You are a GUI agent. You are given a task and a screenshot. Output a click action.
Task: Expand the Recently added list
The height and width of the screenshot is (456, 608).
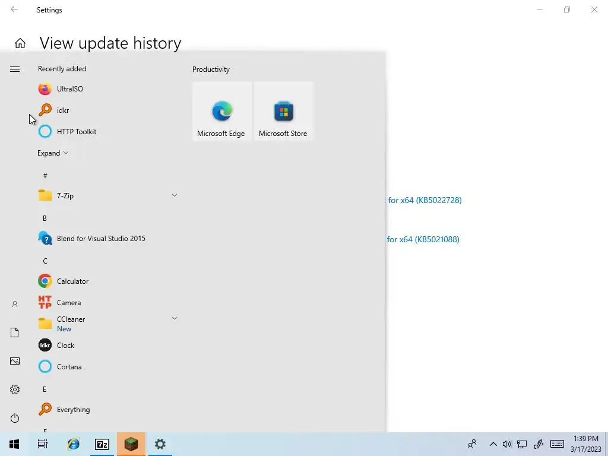pos(53,153)
